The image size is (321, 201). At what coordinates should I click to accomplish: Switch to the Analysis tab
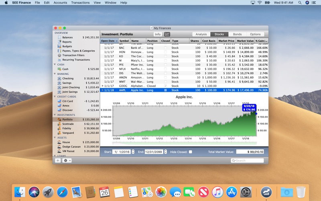click(x=201, y=34)
